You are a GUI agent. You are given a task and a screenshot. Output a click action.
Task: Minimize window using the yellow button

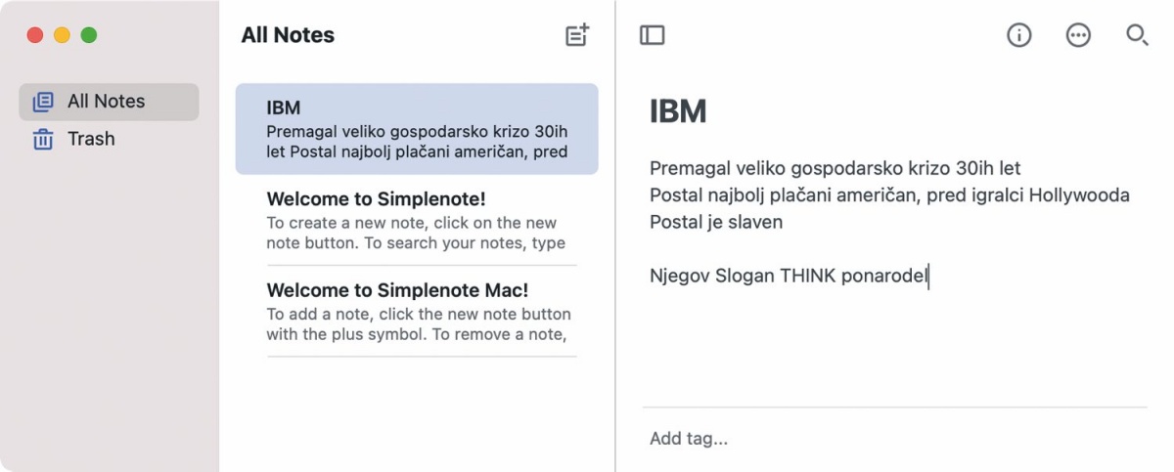click(62, 35)
